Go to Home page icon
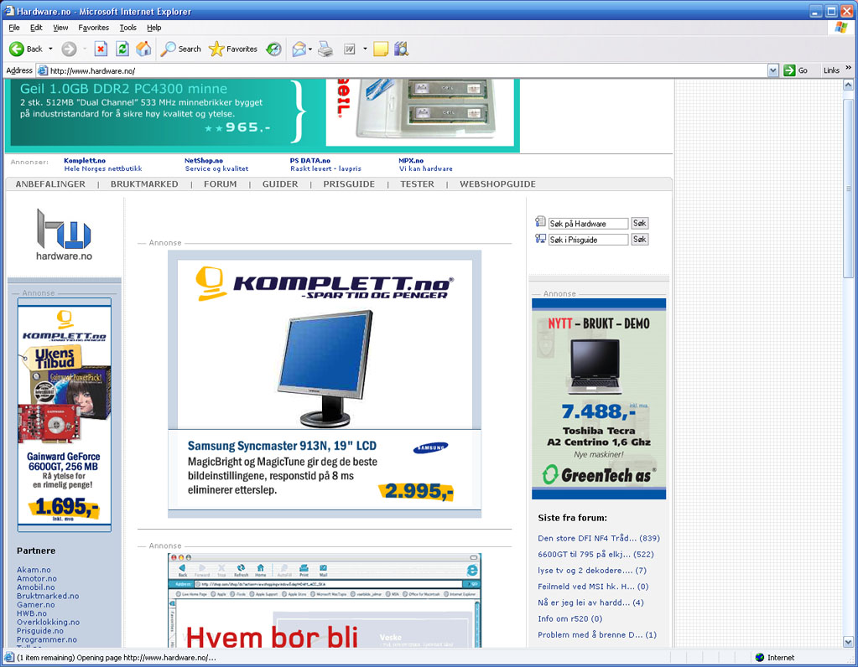 click(x=144, y=49)
